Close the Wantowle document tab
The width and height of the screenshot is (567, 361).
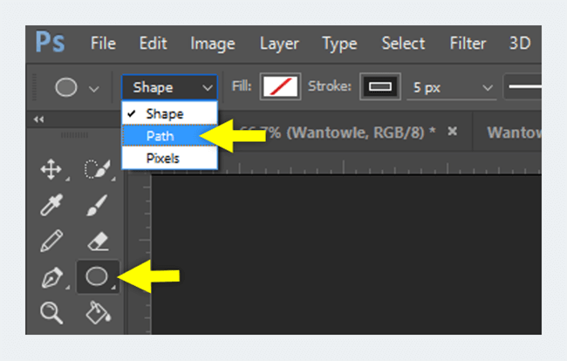(x=452, y=132)
